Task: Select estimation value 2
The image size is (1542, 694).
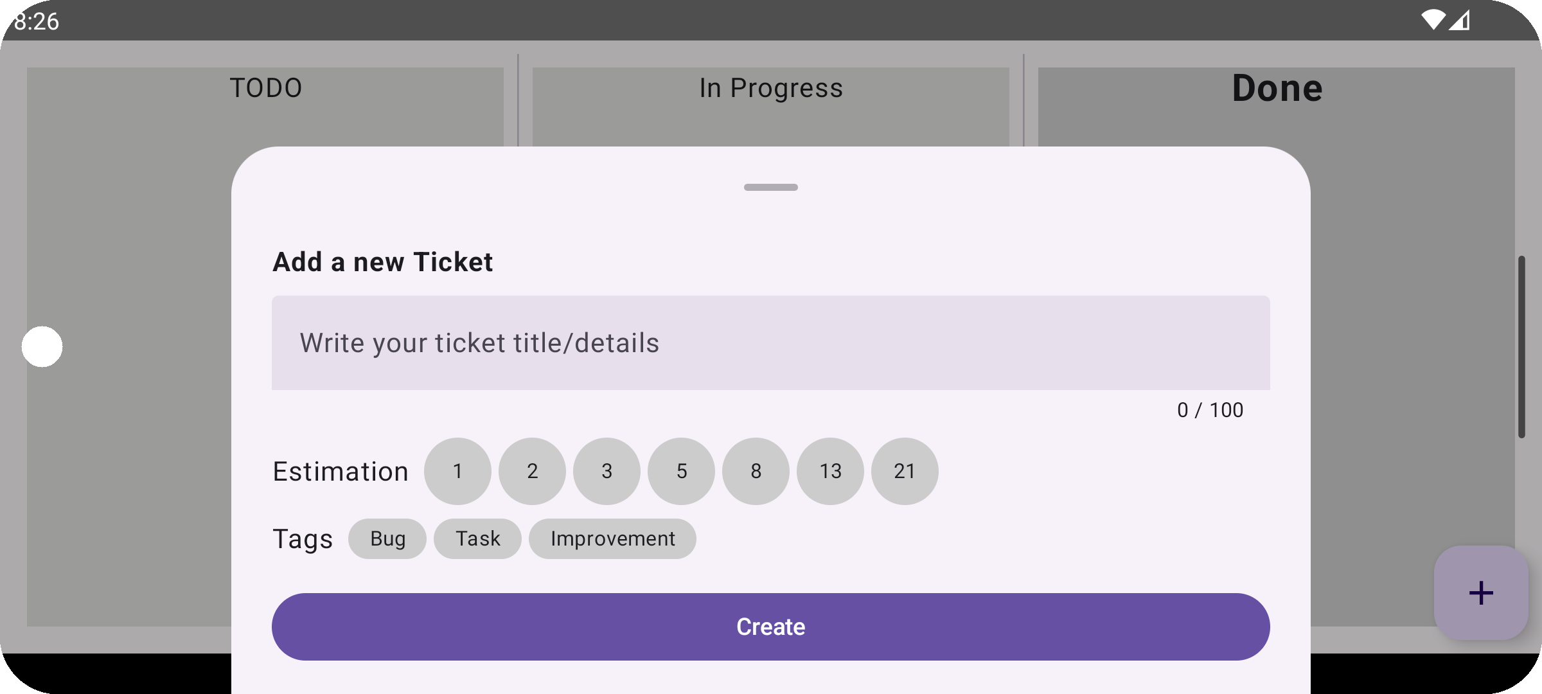Action: coord(532,471)
